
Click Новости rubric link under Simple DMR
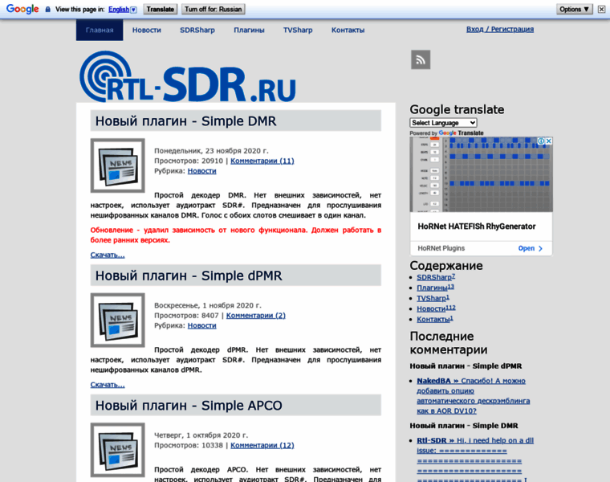coord(202,171)
